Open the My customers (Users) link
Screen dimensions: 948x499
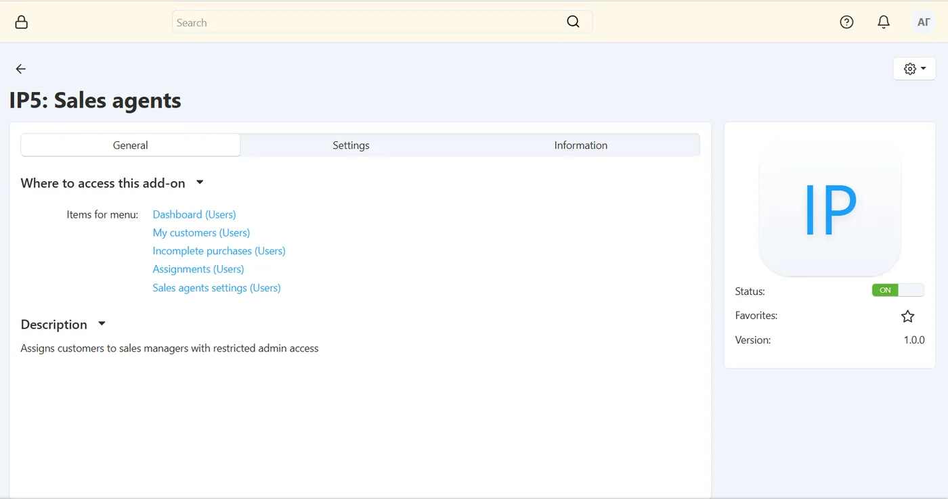[201, 233]
